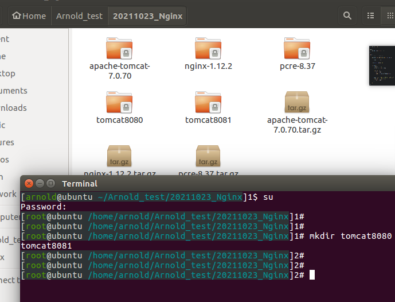
Task: Minimize the Terminal window
Action: [40, 183]
